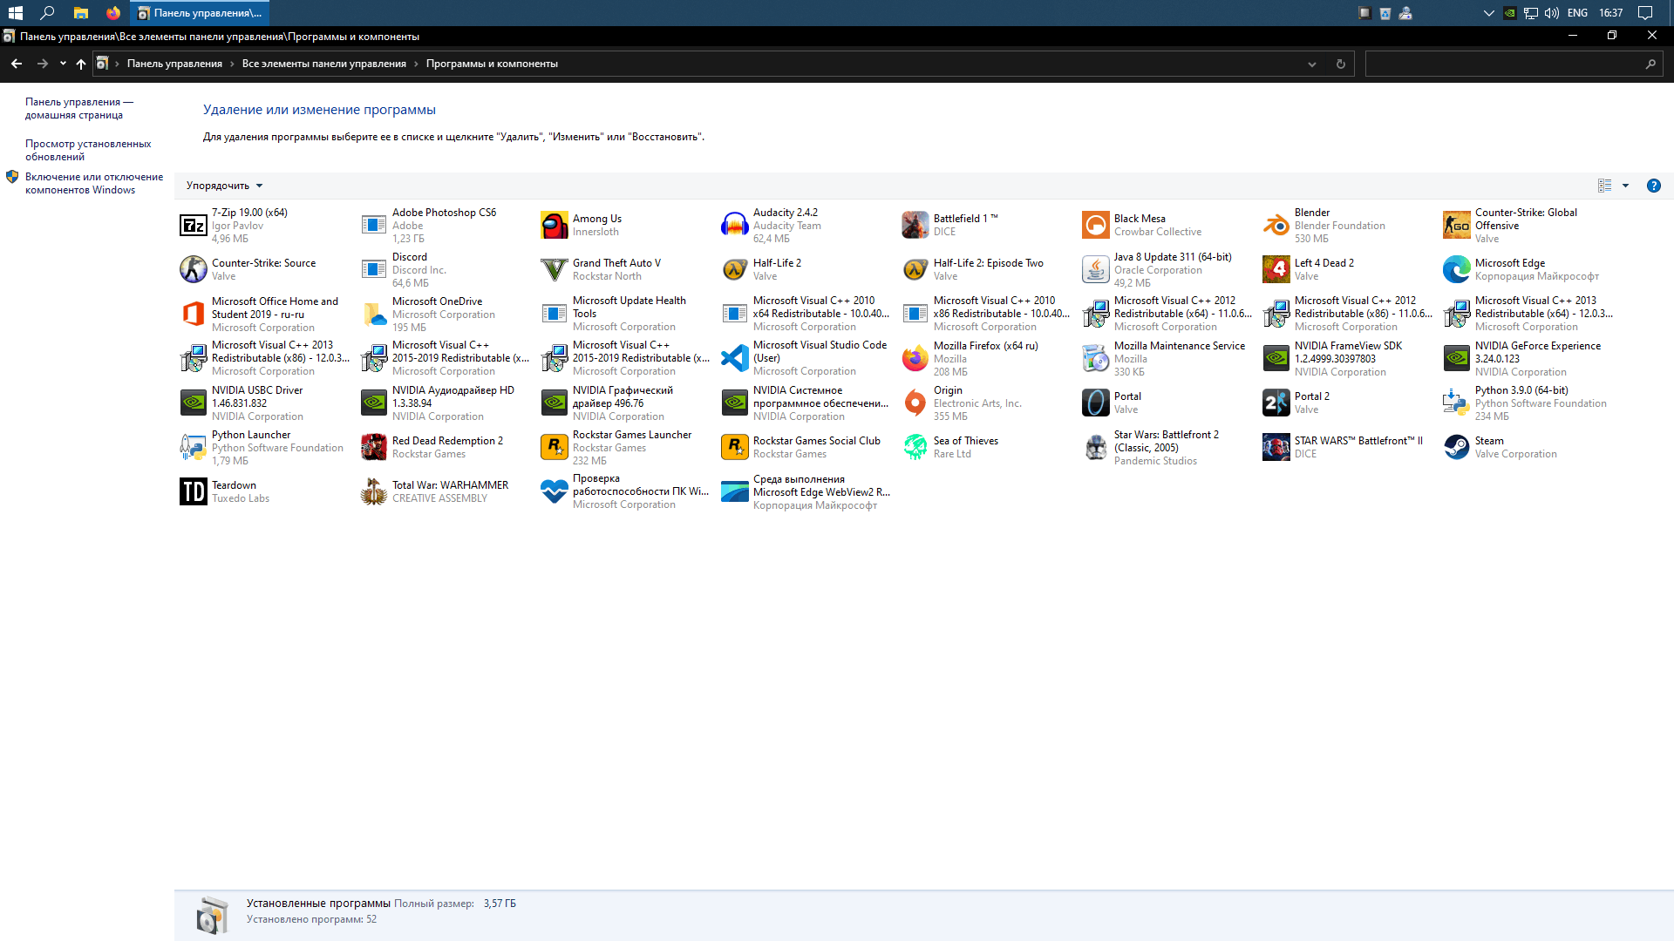The width and height of the screenshot is (1674, 941).
Task: Click the Mozilla Firefox program icon
Action: pyautogui.click(x=915, y=359)
